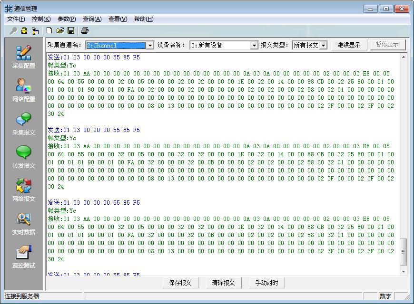Screen dimensions: 414x304
Task: Click the 报文类型 label
Action: (274, 45)
